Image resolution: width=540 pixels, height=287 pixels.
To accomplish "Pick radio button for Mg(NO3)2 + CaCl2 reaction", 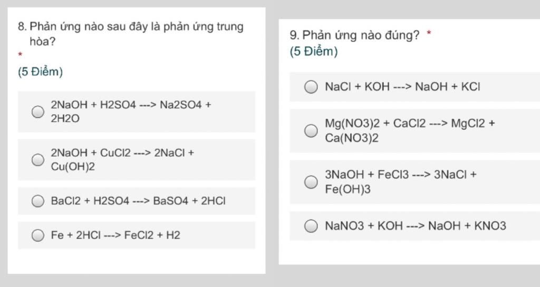I will point(311,130).
